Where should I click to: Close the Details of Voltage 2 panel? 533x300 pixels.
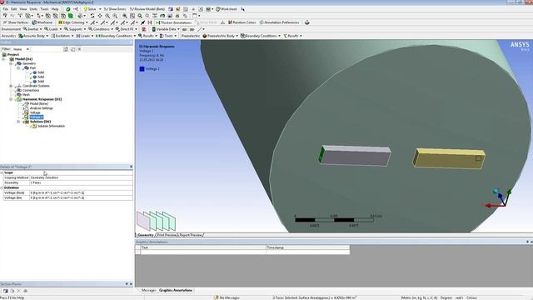coord(132,167)
